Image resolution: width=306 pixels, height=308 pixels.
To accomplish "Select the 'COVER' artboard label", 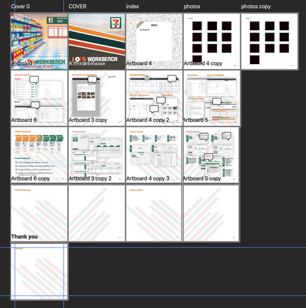I will tap(77, 7).
